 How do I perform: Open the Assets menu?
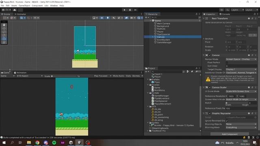pyautogui.click(x=14, y=6)
